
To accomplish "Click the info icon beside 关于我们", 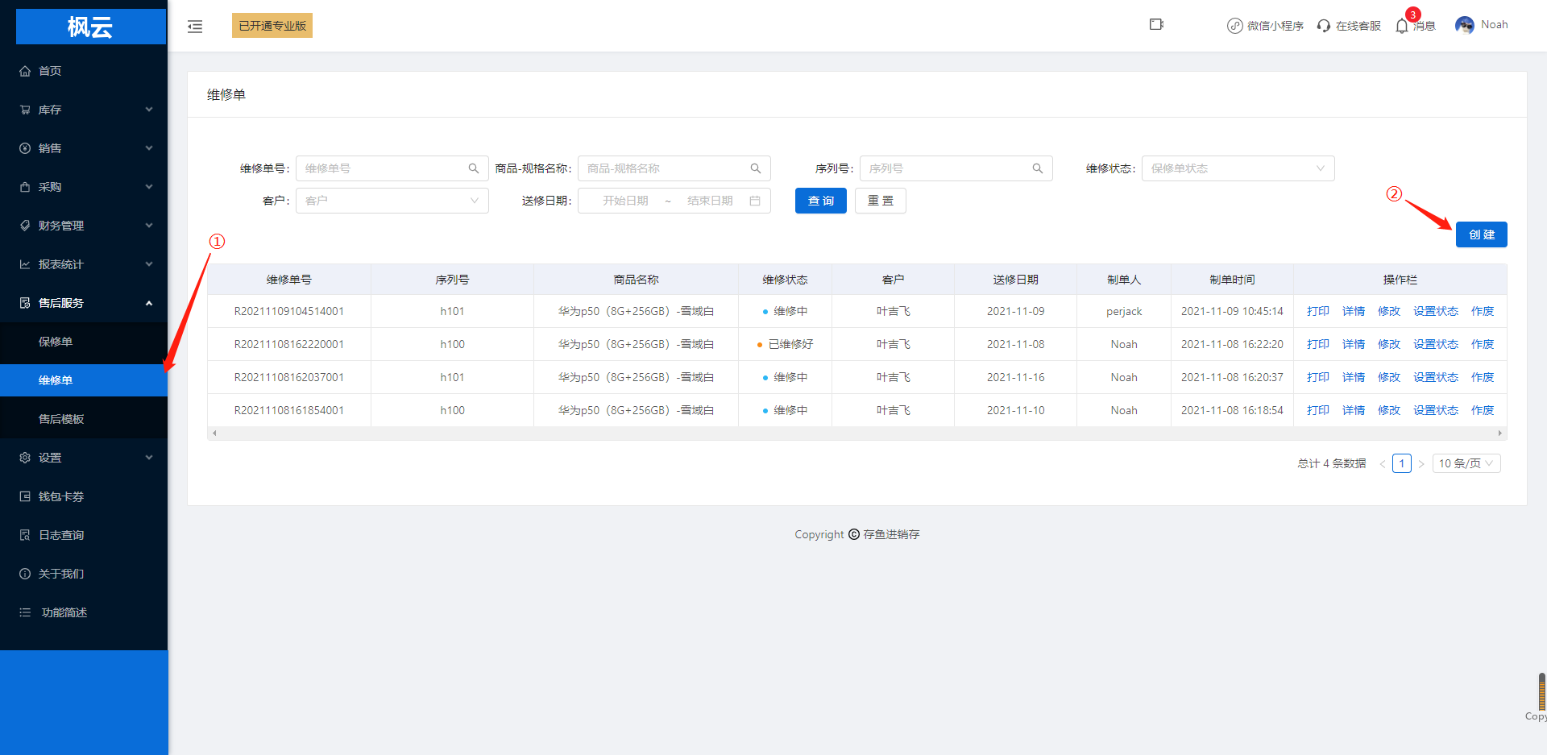I will click(x=25, y=574).
